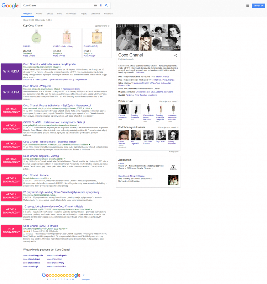Open Coco Chanel – Wikipedia, wolna encyklopedia result

[49, 64]
